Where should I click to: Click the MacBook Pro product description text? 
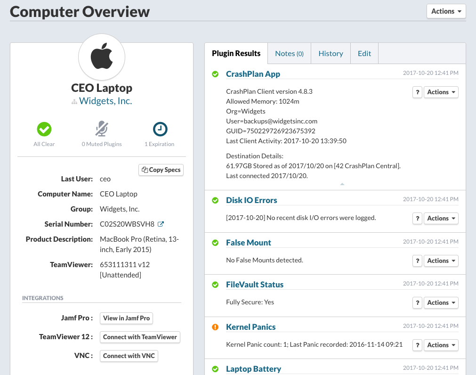pyautogui.click(x=139, y=245)
